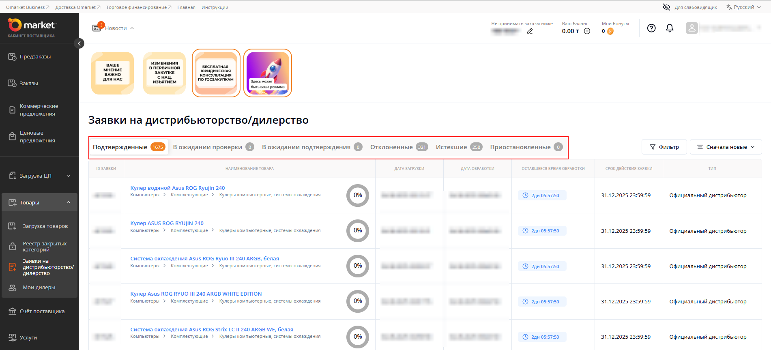Click the crossed-eye accessibility icon

coord(666,7)
